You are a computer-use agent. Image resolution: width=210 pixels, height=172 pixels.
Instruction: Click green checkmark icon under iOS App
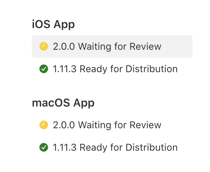click(44, 69)
